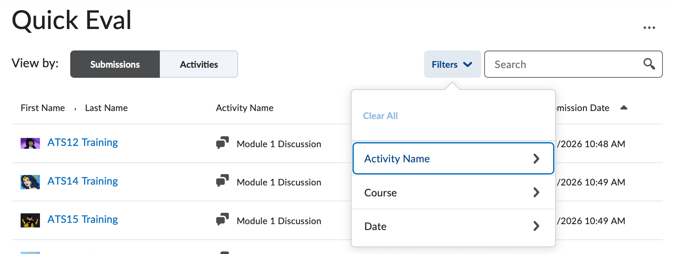Click discussion icon in ATS14 row

(x=223, y=181)
